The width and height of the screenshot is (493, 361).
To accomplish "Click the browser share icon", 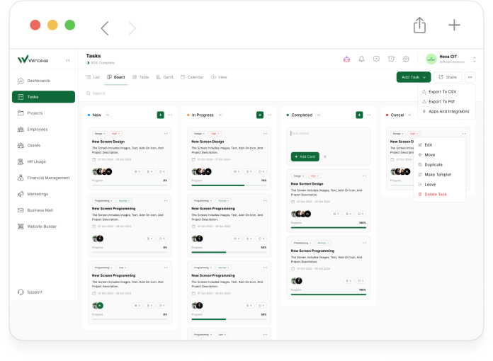I will 419,25.
